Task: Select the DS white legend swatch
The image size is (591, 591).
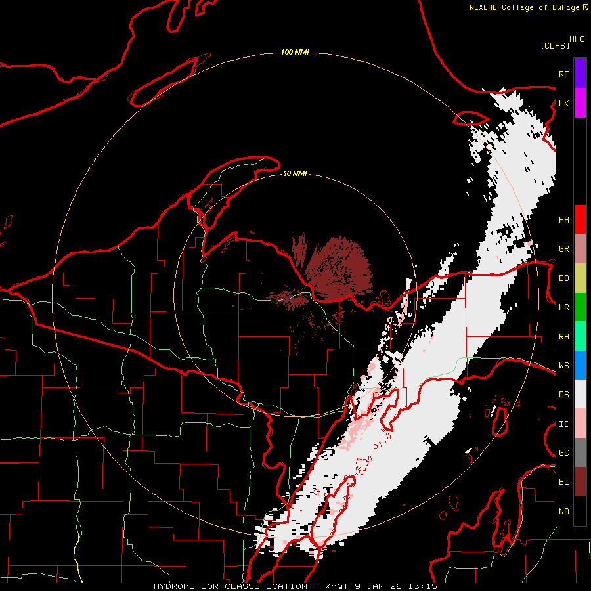Action: pos(580,394)
